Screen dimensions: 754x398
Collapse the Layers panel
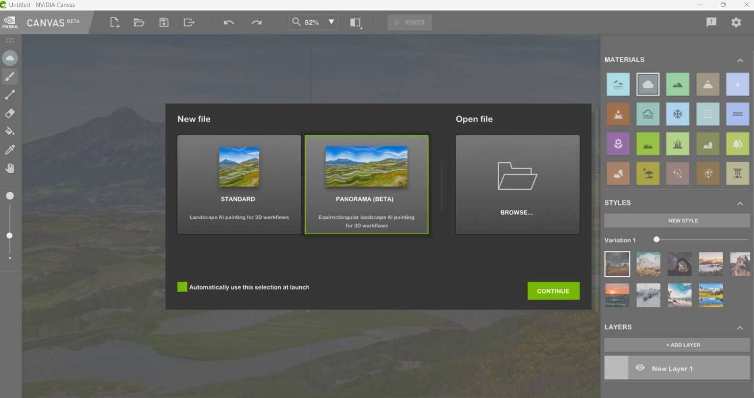pyautogui.click(x=740, y=327)
